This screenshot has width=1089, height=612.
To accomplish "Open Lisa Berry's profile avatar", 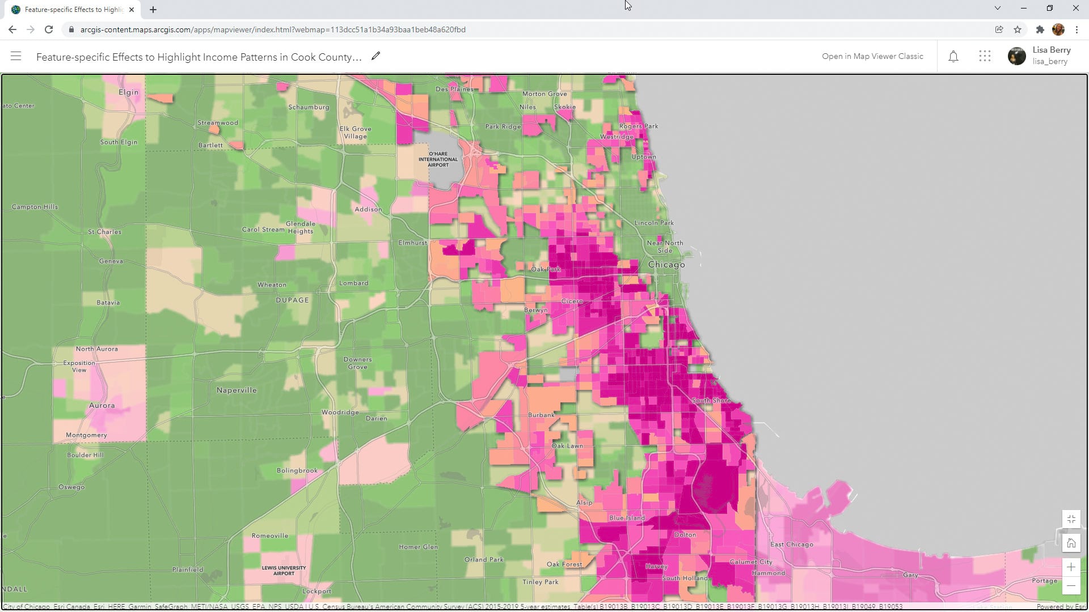I will [x=1016, y=56].
